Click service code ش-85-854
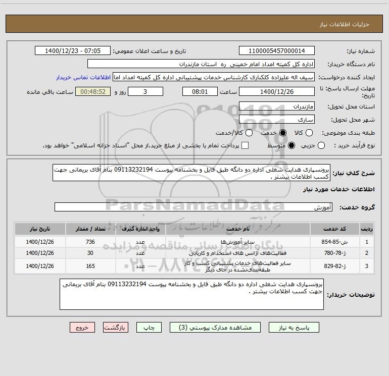389x376 pixels. click(334, 242)
